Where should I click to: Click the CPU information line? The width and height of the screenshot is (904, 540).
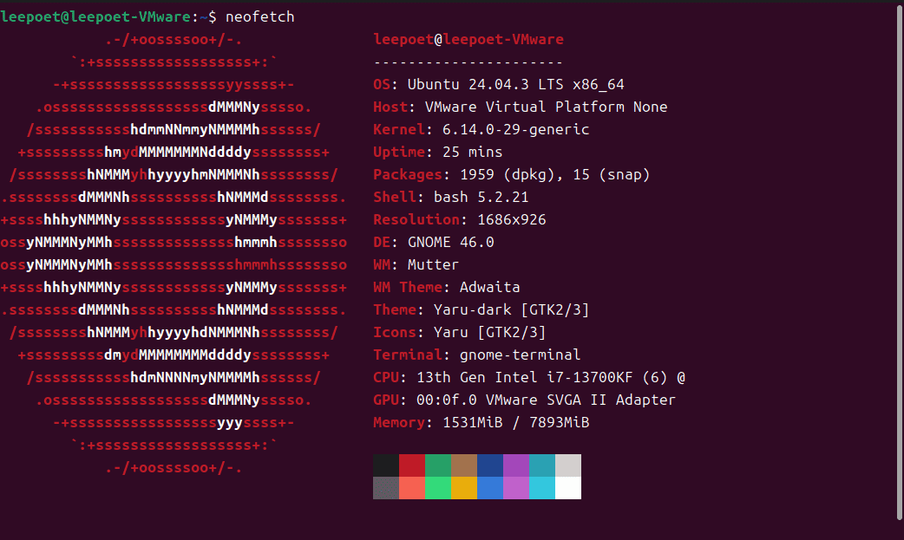(529, 378)
